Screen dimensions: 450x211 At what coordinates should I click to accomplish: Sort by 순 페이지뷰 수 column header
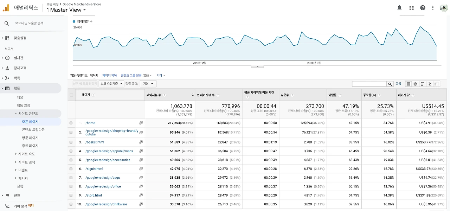pos(205,95)
